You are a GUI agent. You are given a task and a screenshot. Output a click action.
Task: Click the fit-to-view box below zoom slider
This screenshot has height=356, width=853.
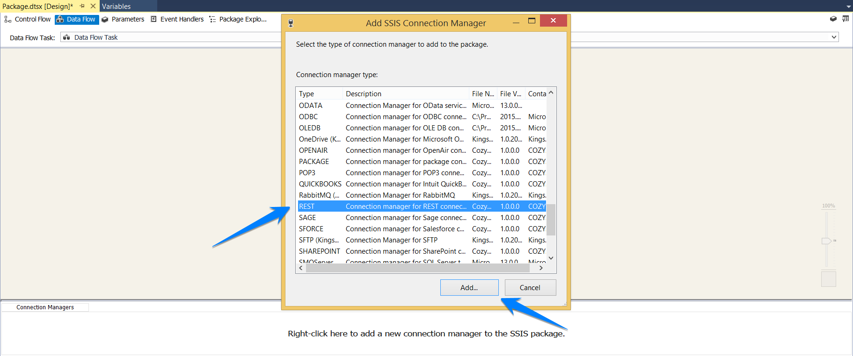coord(829,279)
